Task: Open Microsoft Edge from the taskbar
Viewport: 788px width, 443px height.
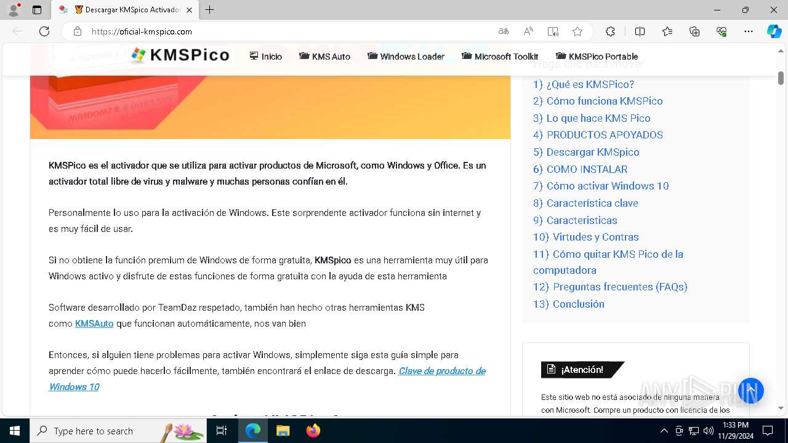Action: click(253, 431)
